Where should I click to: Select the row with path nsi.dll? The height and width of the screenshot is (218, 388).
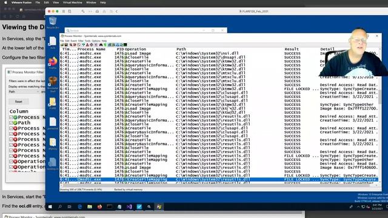(x=219, y=53)
